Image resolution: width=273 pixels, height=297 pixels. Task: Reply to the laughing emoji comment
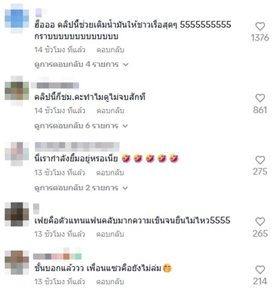pyautogui.click(x=110, y=173)
